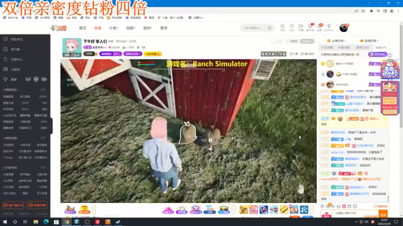Select the rocket gift icon

coord(263,209)
